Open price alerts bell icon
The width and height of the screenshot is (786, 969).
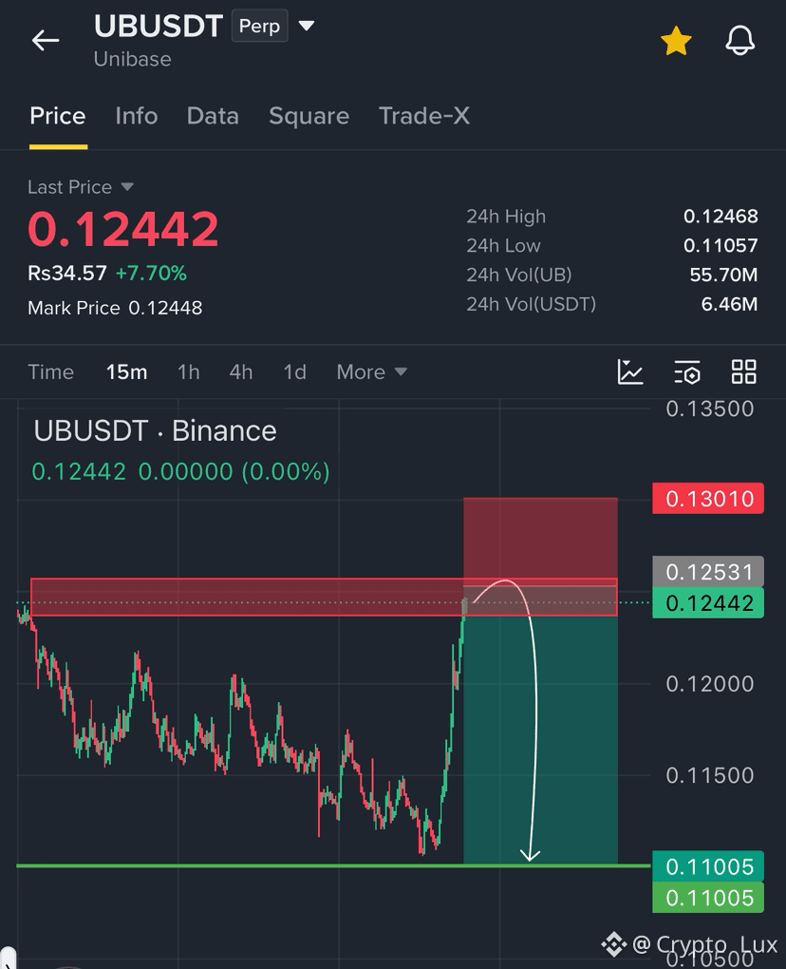pos(739,41)
